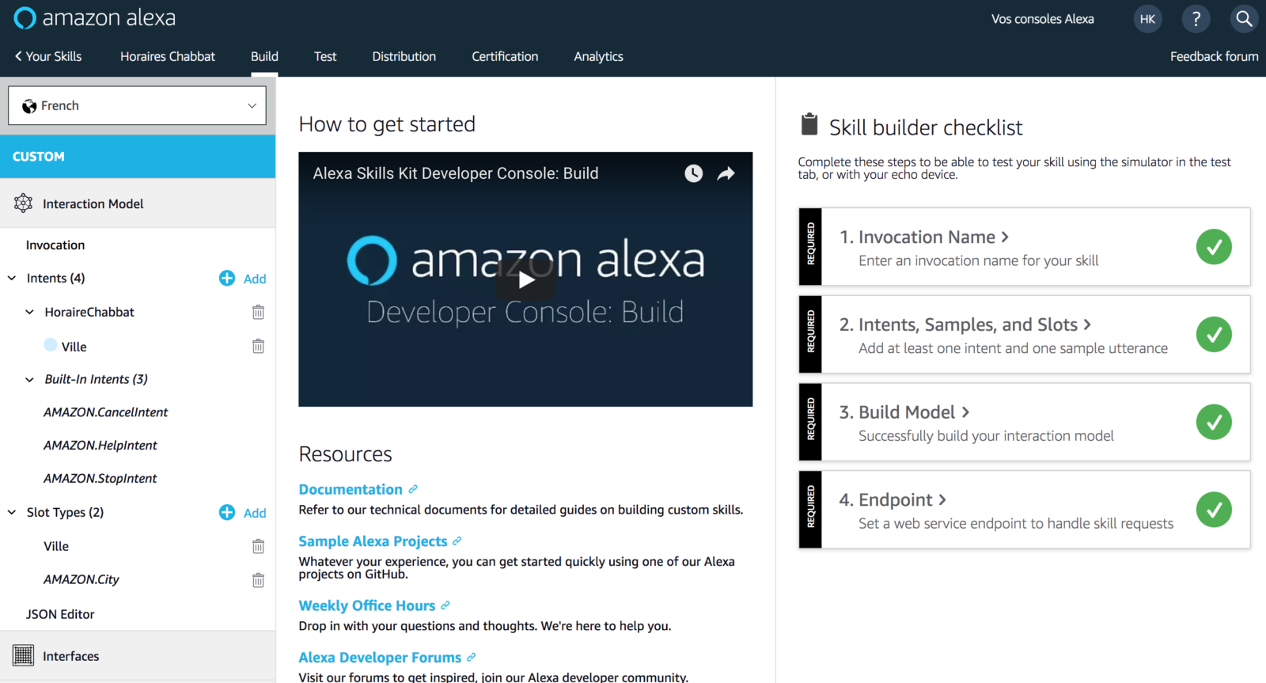This screenshot has width=1266, height=683.
Task: Delete the AMAZON.City slot type trash icon
Action: pos(258,580)
